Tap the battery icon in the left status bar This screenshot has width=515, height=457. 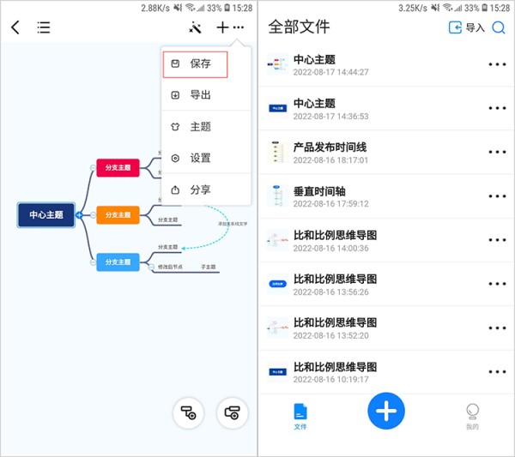(227, 8)
